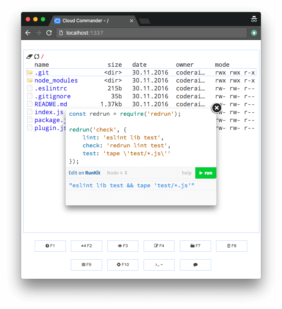282x309 pixels.
Task: Click the browser forward arrow
Action: coord(38,33)
